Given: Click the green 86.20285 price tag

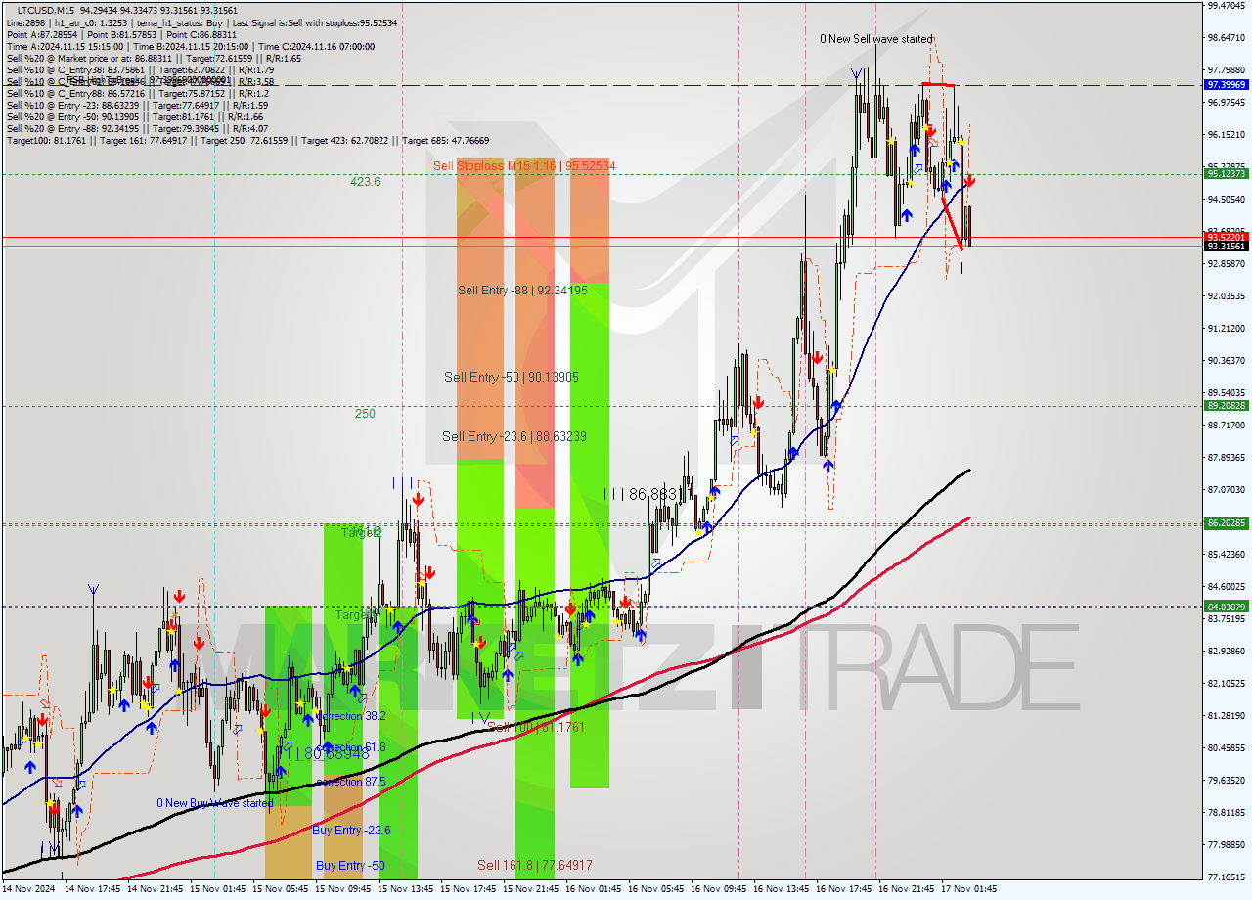Looking at the screenshot, I should click(1226, 523).
